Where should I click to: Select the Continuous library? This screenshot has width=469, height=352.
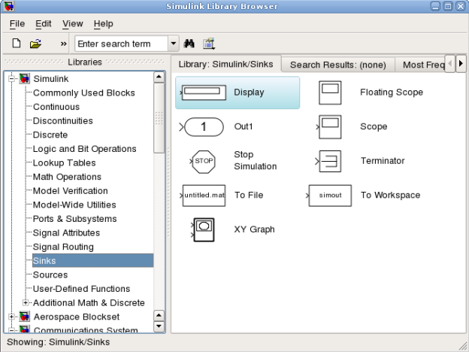[x=56, y=107]
